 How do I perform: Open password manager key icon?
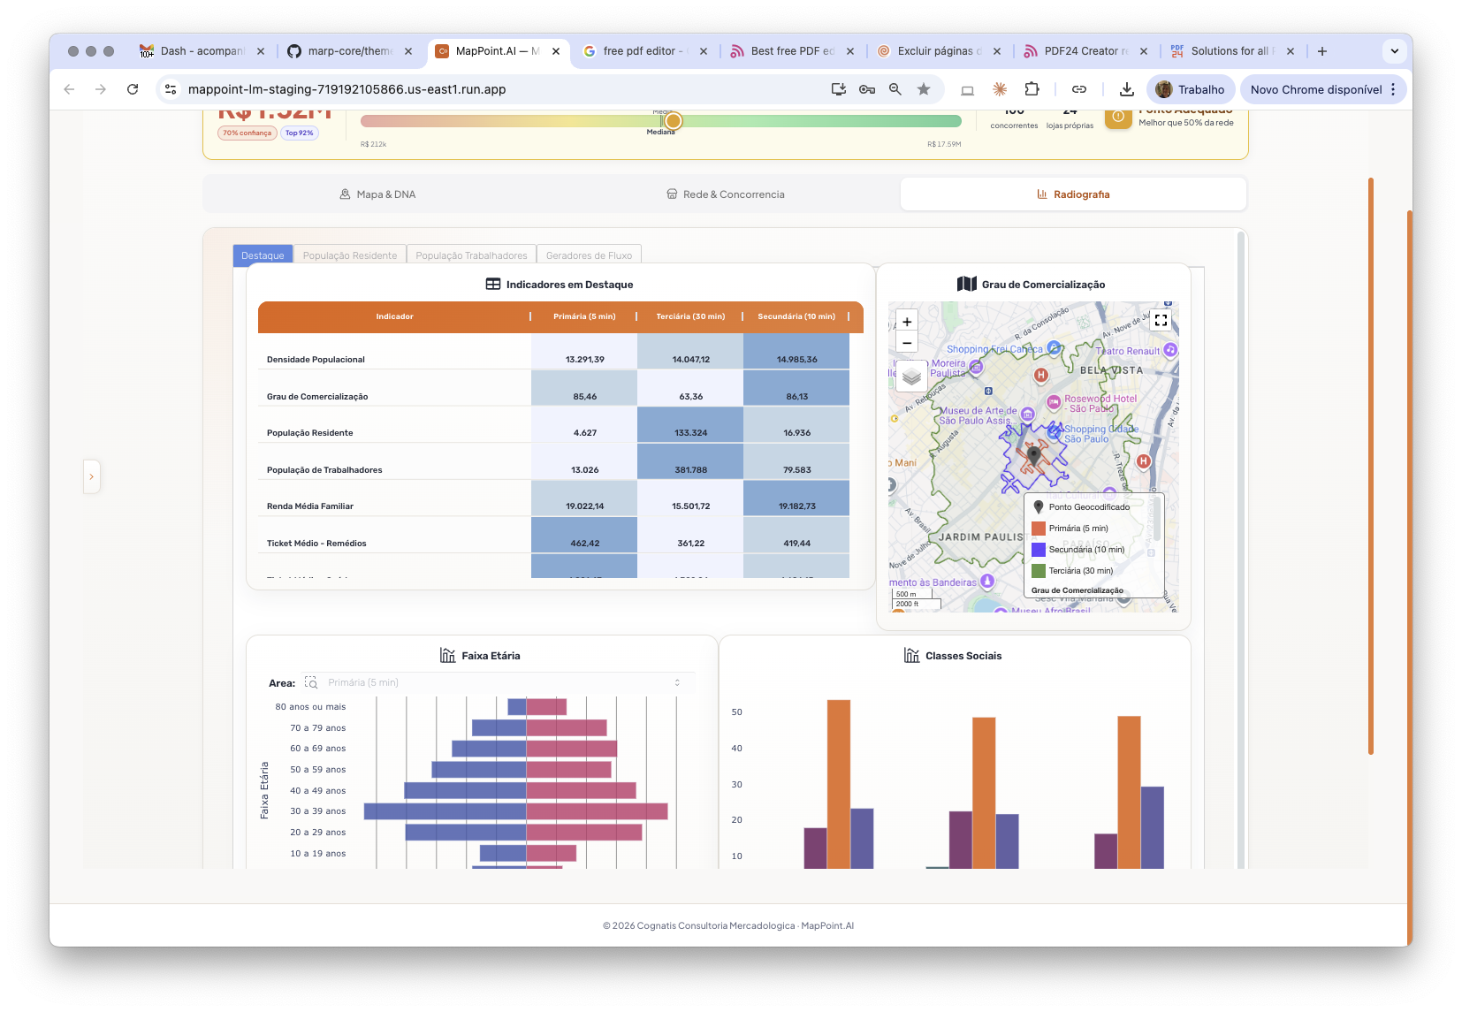pyautogui.click(x=867, y=89)
